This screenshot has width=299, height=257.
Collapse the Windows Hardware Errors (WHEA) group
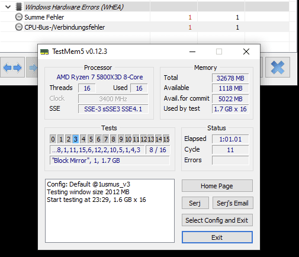(x=8, y=7)
